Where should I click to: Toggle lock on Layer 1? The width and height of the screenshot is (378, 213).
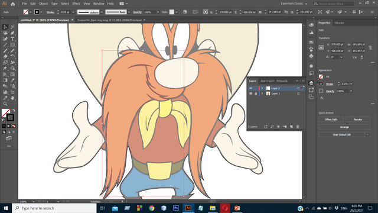pos(256,93)
